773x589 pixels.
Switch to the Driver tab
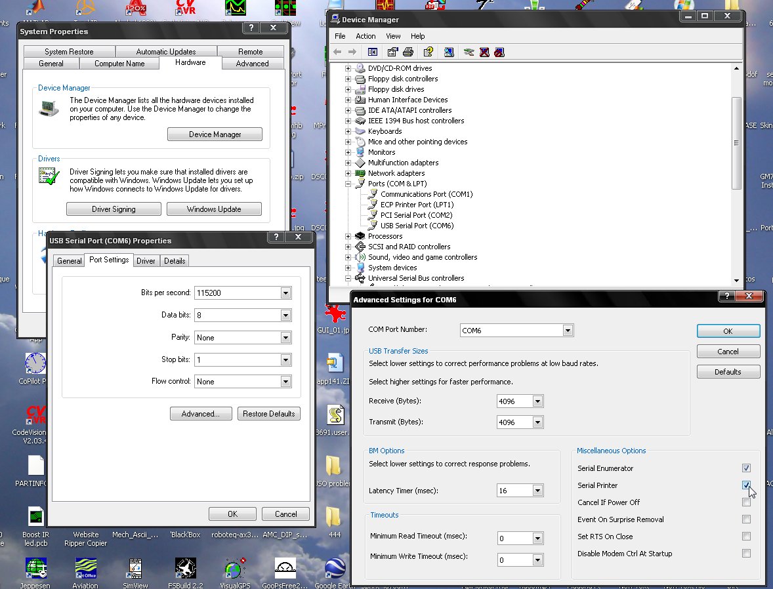146,261
